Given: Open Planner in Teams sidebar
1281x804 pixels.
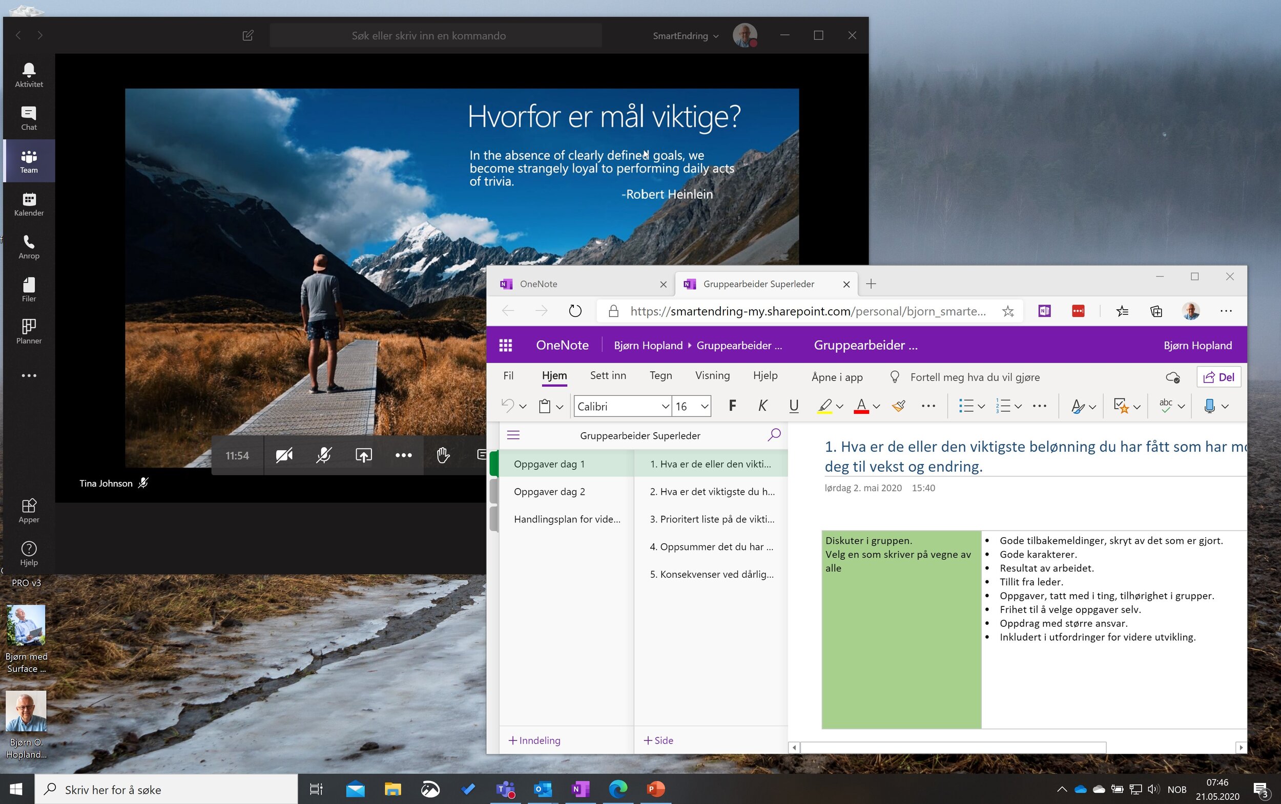Looking at the screenshot, I should pyautogui.click(x=29, y=331).
